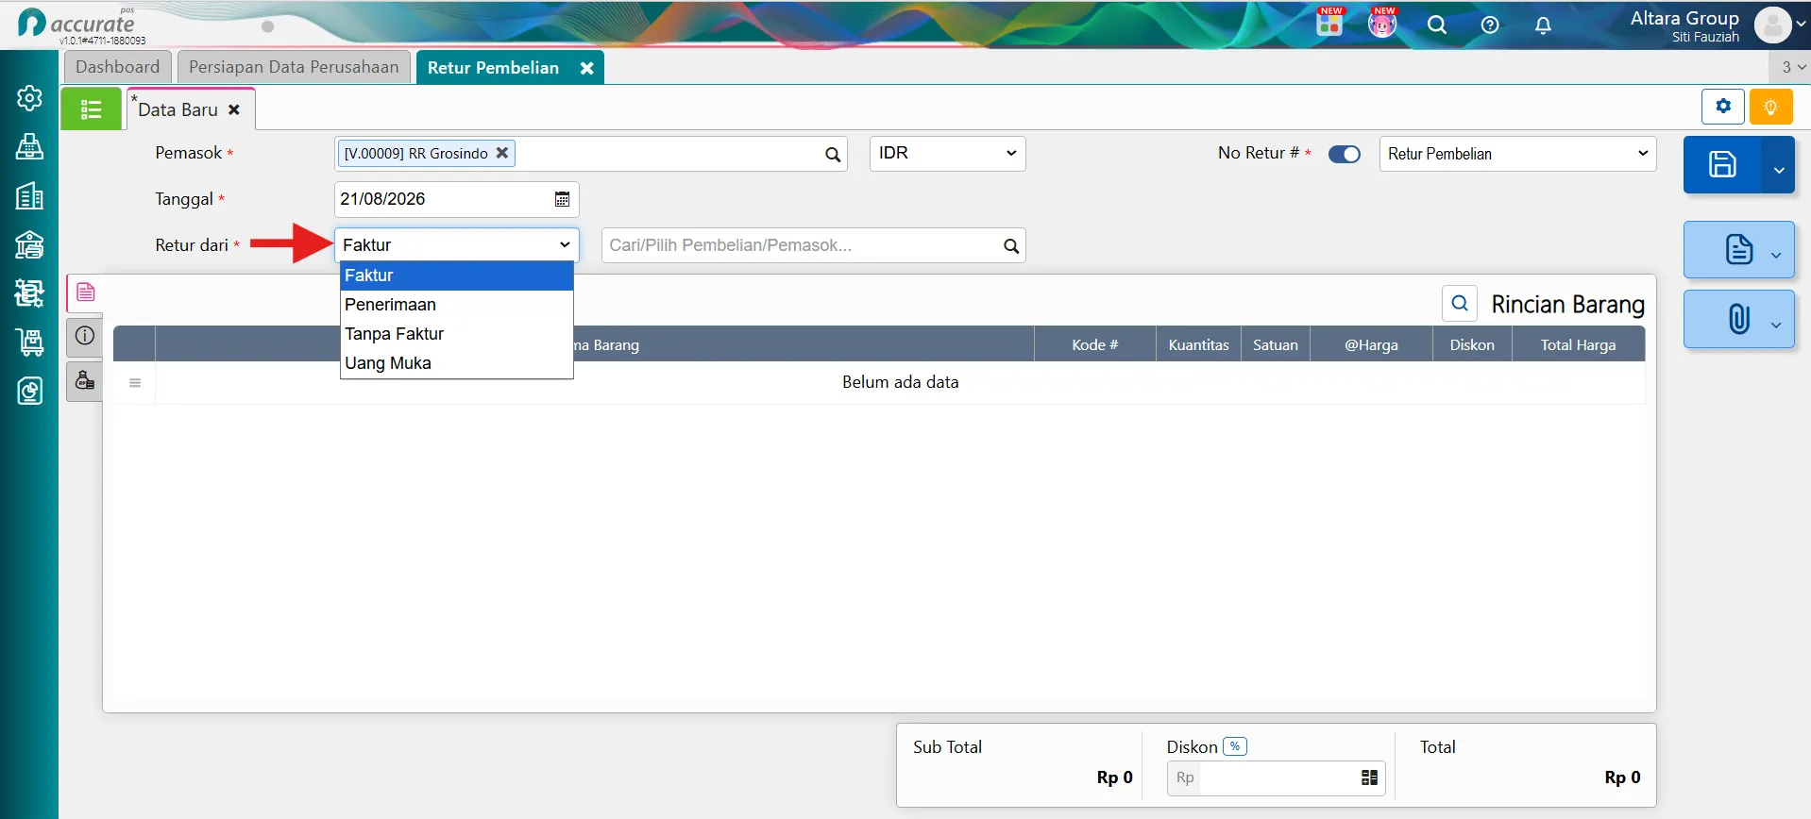Open the purchase cart sidebar icon
The height and width of the screenshot is (819, 1811).
point(29,342)
